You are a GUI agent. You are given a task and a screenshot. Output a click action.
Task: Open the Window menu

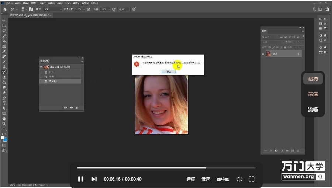point(85,3)
